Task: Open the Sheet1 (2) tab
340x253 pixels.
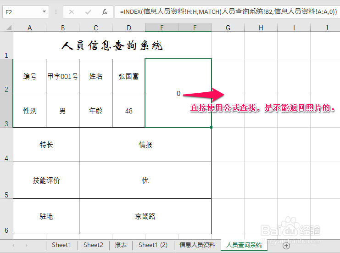Action: (153, 245)
